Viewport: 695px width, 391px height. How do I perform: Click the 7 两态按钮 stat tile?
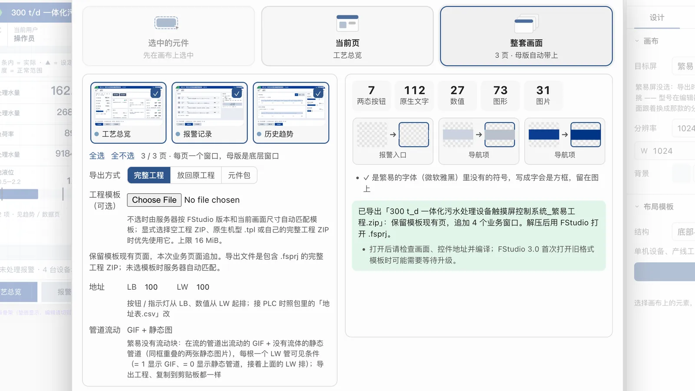coord(371,95)
